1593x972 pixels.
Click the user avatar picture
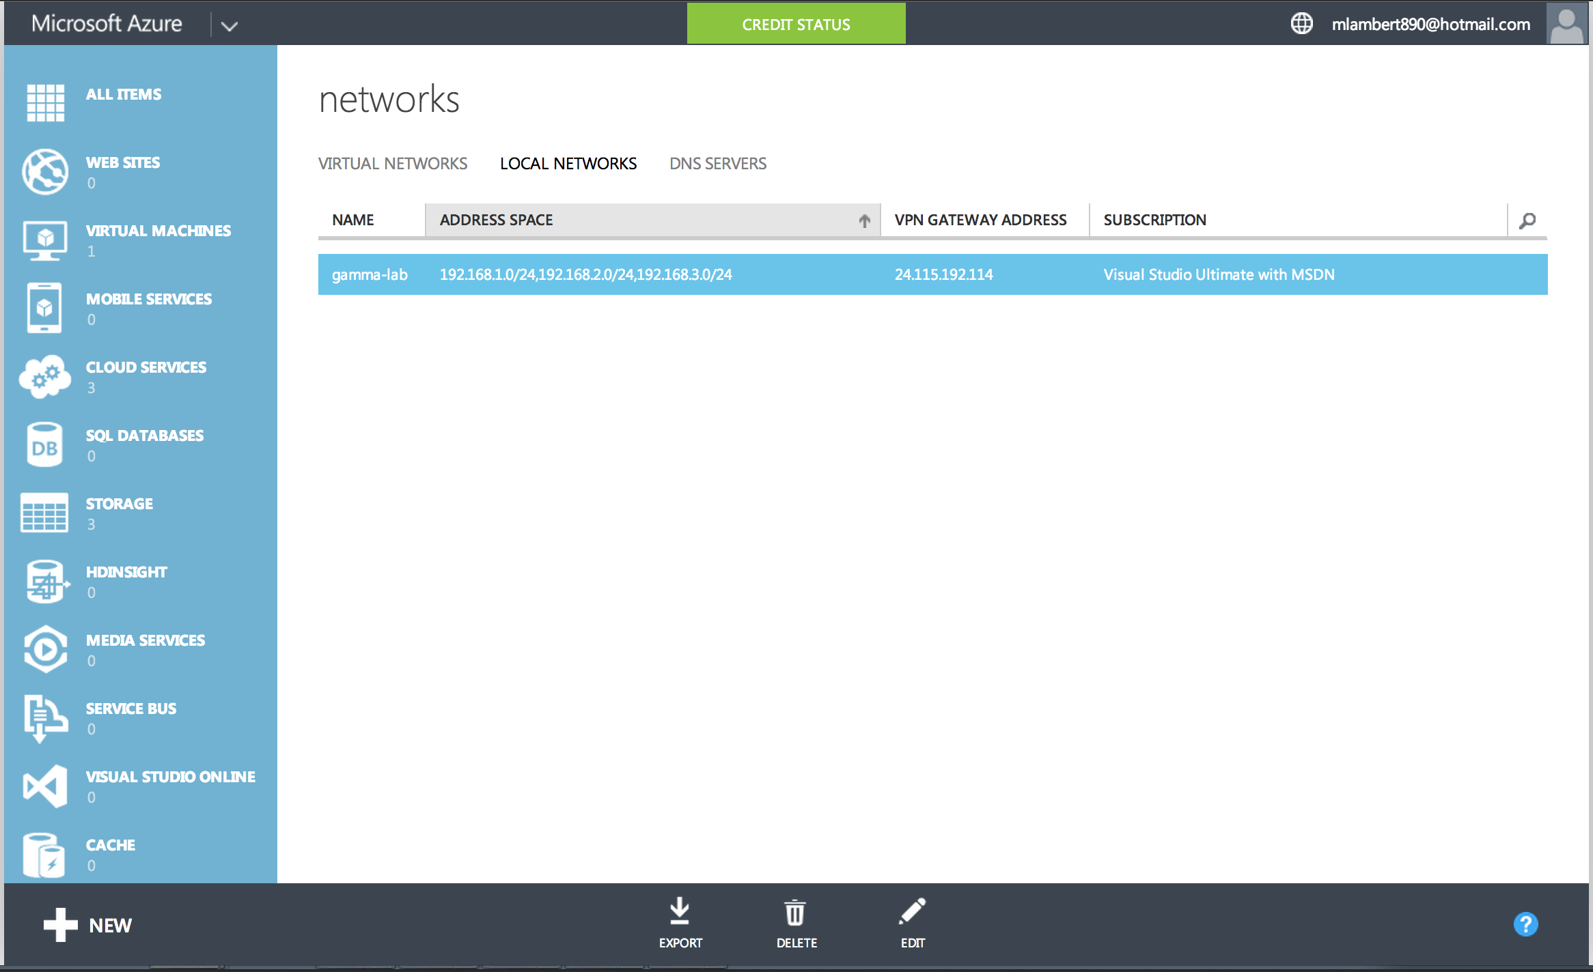click(x=1566, y=24)
